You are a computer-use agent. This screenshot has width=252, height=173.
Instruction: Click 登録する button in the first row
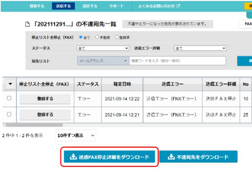point(45,99)
